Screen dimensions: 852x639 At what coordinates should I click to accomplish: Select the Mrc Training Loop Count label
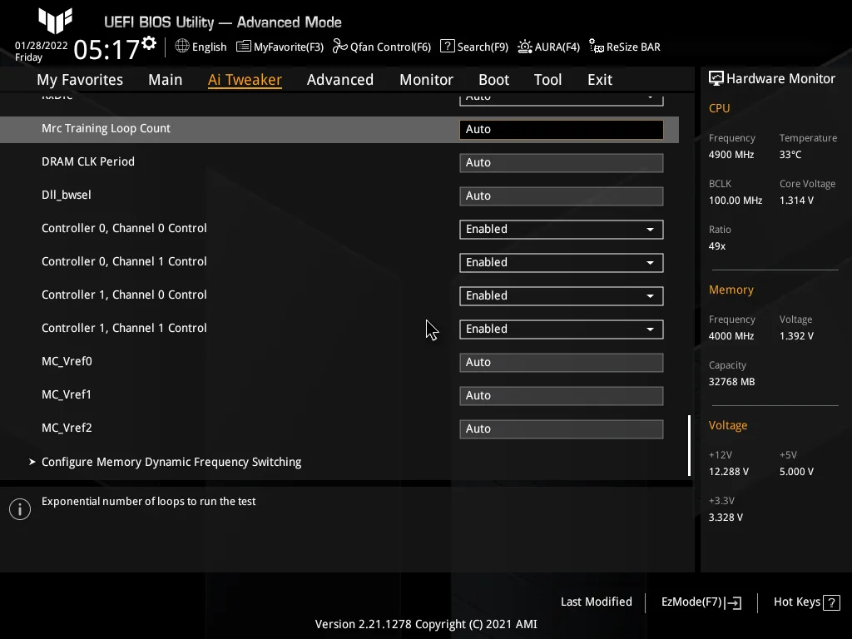106,128
